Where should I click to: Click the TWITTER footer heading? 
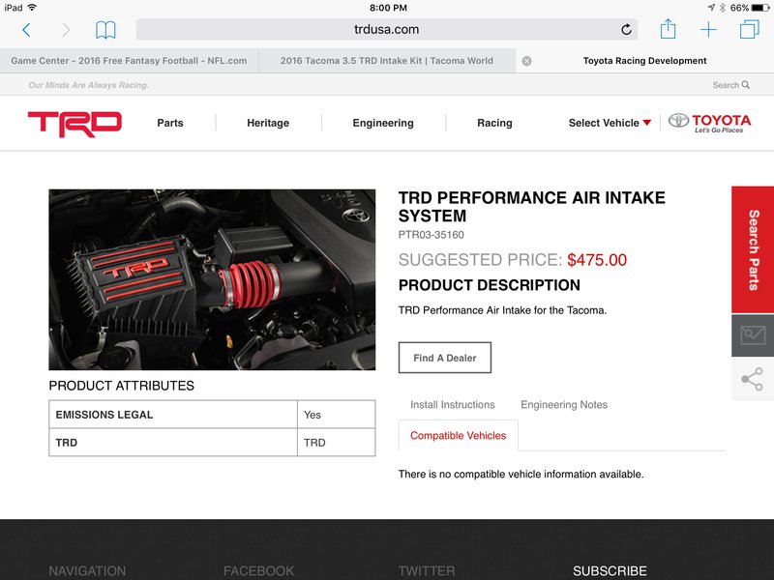427,571
